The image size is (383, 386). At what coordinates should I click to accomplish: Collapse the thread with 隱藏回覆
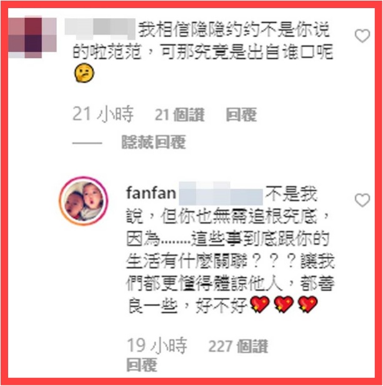[154, 142]
